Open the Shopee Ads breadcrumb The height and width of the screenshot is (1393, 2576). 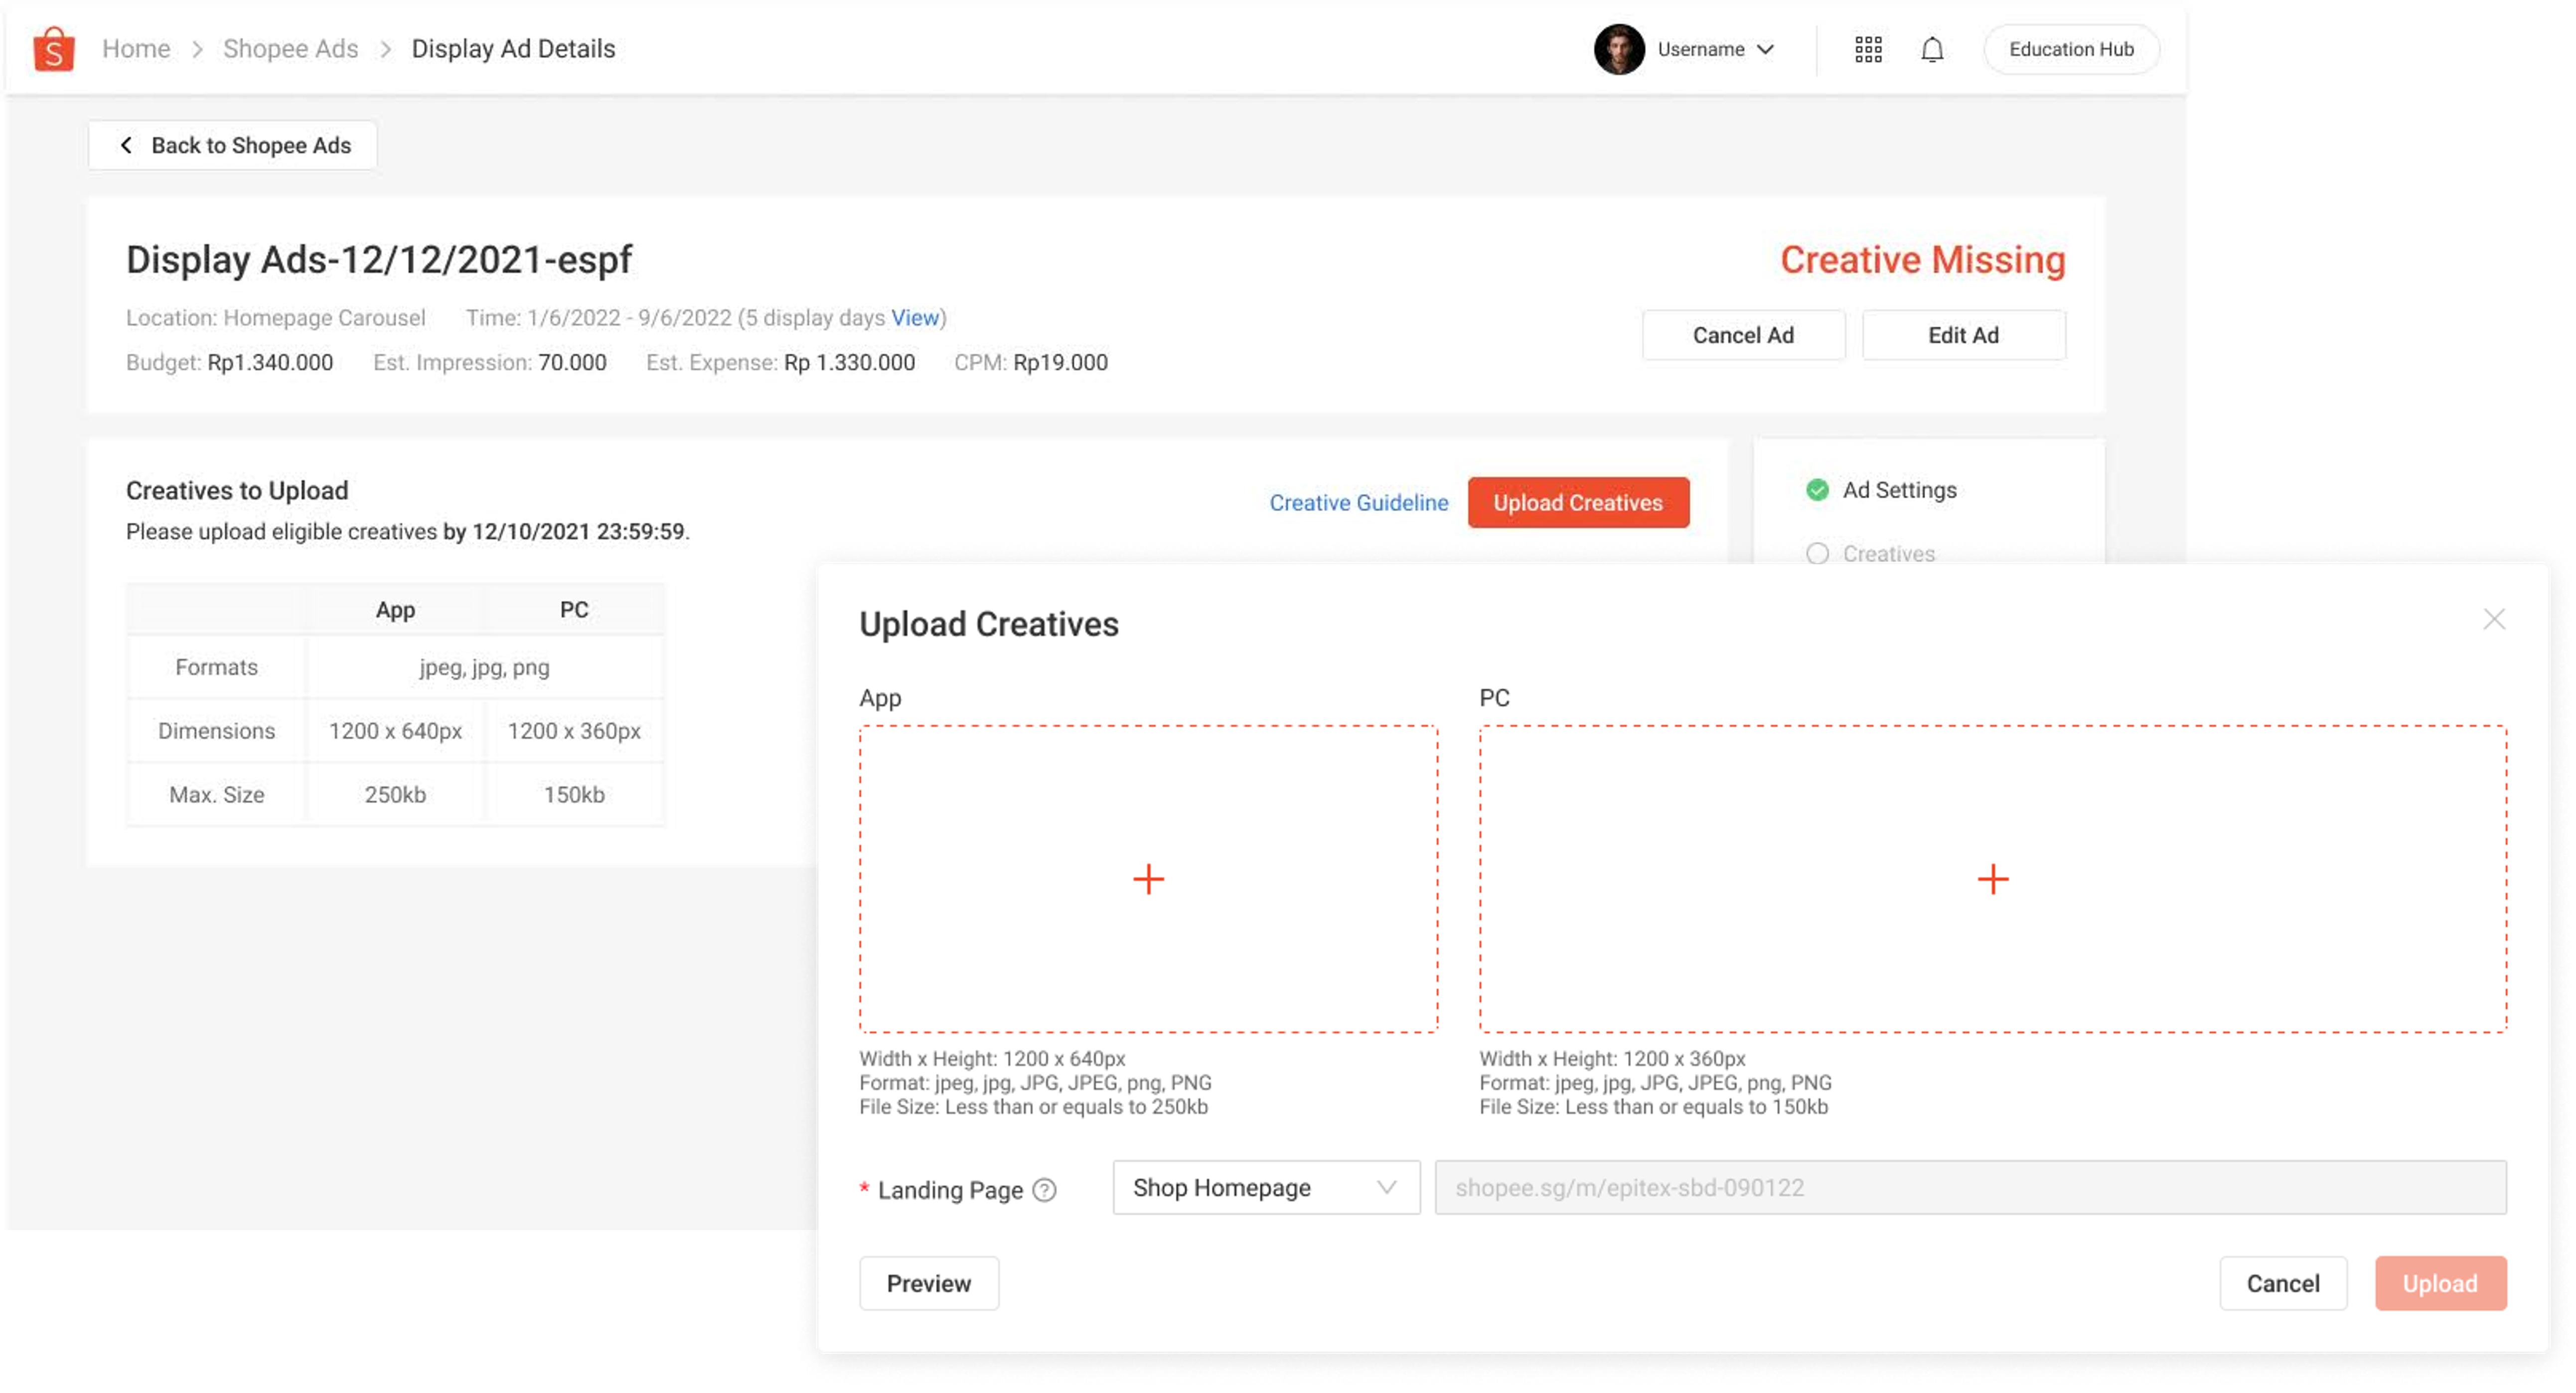pos(290,48)
